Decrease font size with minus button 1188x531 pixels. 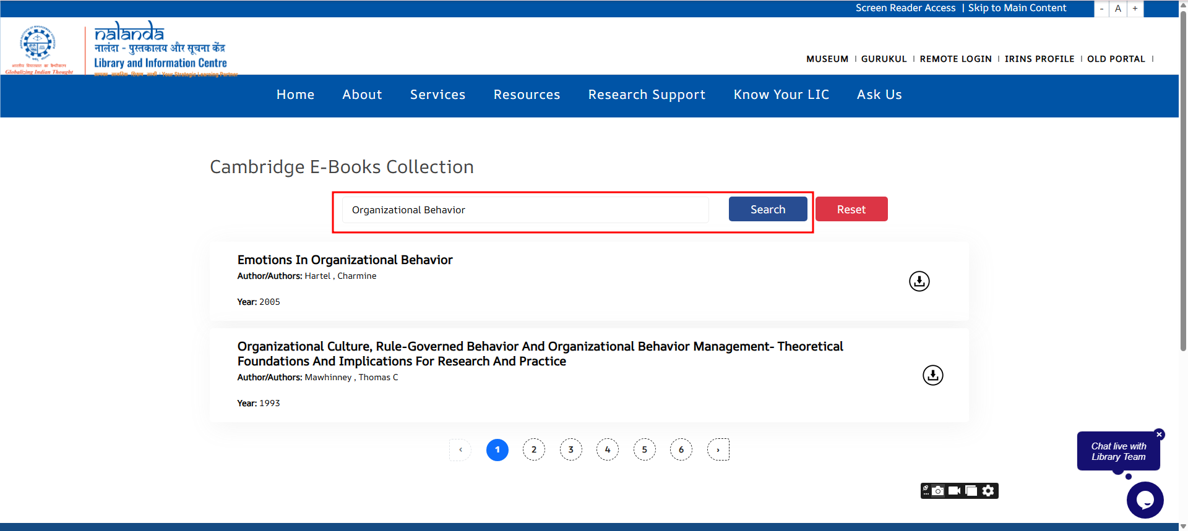[x=1101, y=9]
